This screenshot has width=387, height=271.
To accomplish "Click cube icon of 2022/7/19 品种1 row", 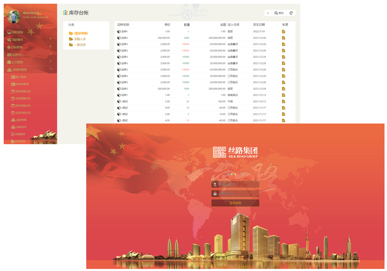I will (119, 32).
